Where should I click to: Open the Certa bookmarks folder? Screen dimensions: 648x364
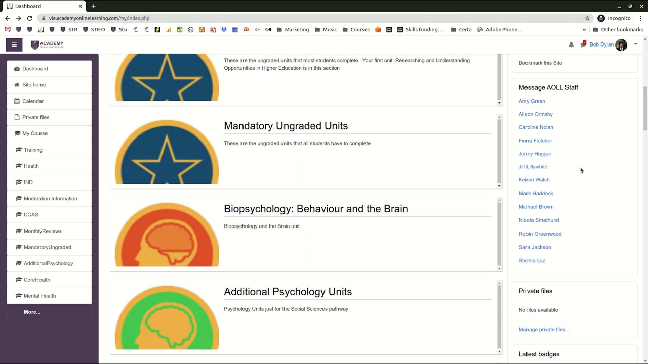click(x=461, y=30)
